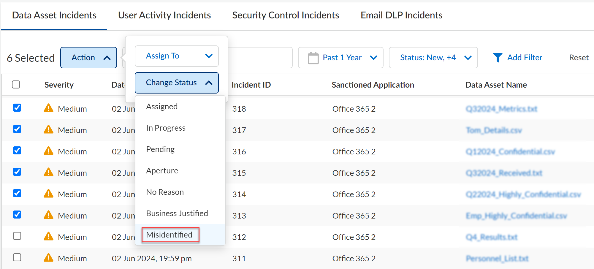Click the warning icon on incident 318
The image size is (594, 269).
(x=48, y=108)
